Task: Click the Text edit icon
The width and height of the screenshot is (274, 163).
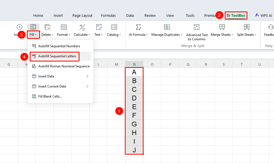Action: click(99, 27)
